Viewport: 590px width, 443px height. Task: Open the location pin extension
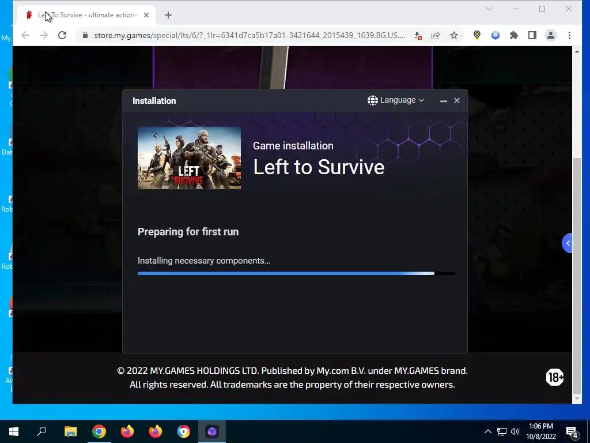coord(476,35)
